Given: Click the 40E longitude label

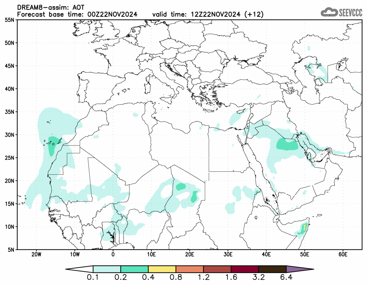Looking at the screenshot, I should [x=266, y=254].
